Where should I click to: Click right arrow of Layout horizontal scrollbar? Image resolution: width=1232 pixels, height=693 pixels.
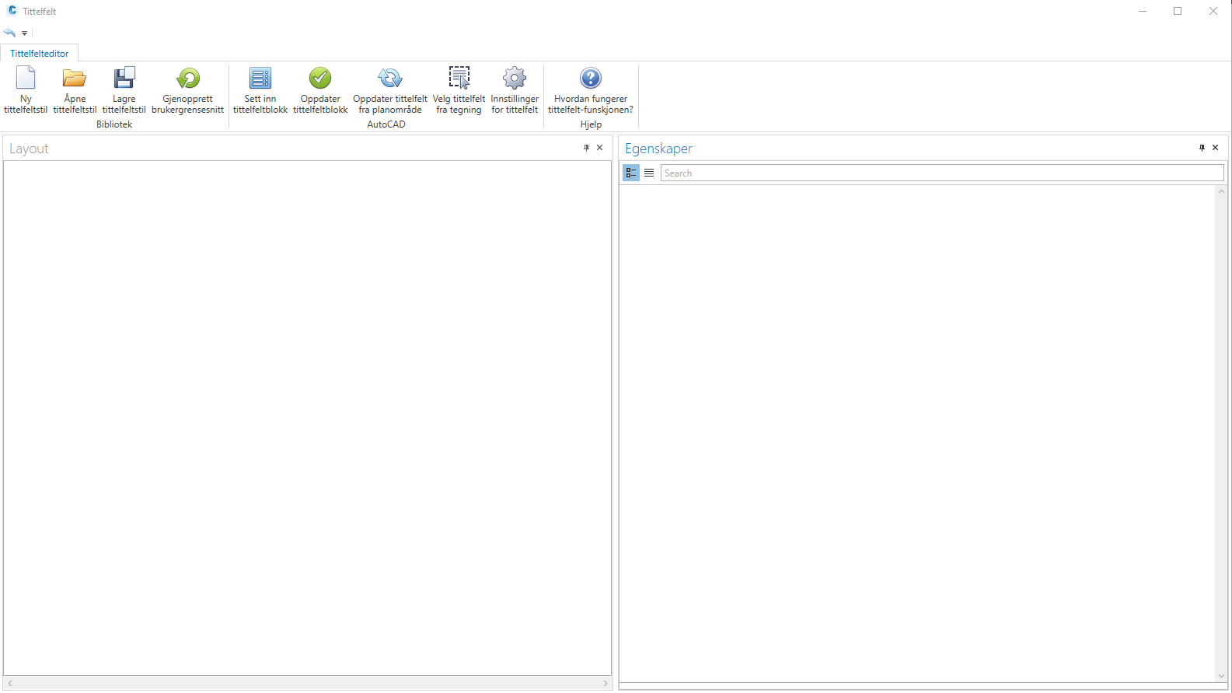point(606,683)
